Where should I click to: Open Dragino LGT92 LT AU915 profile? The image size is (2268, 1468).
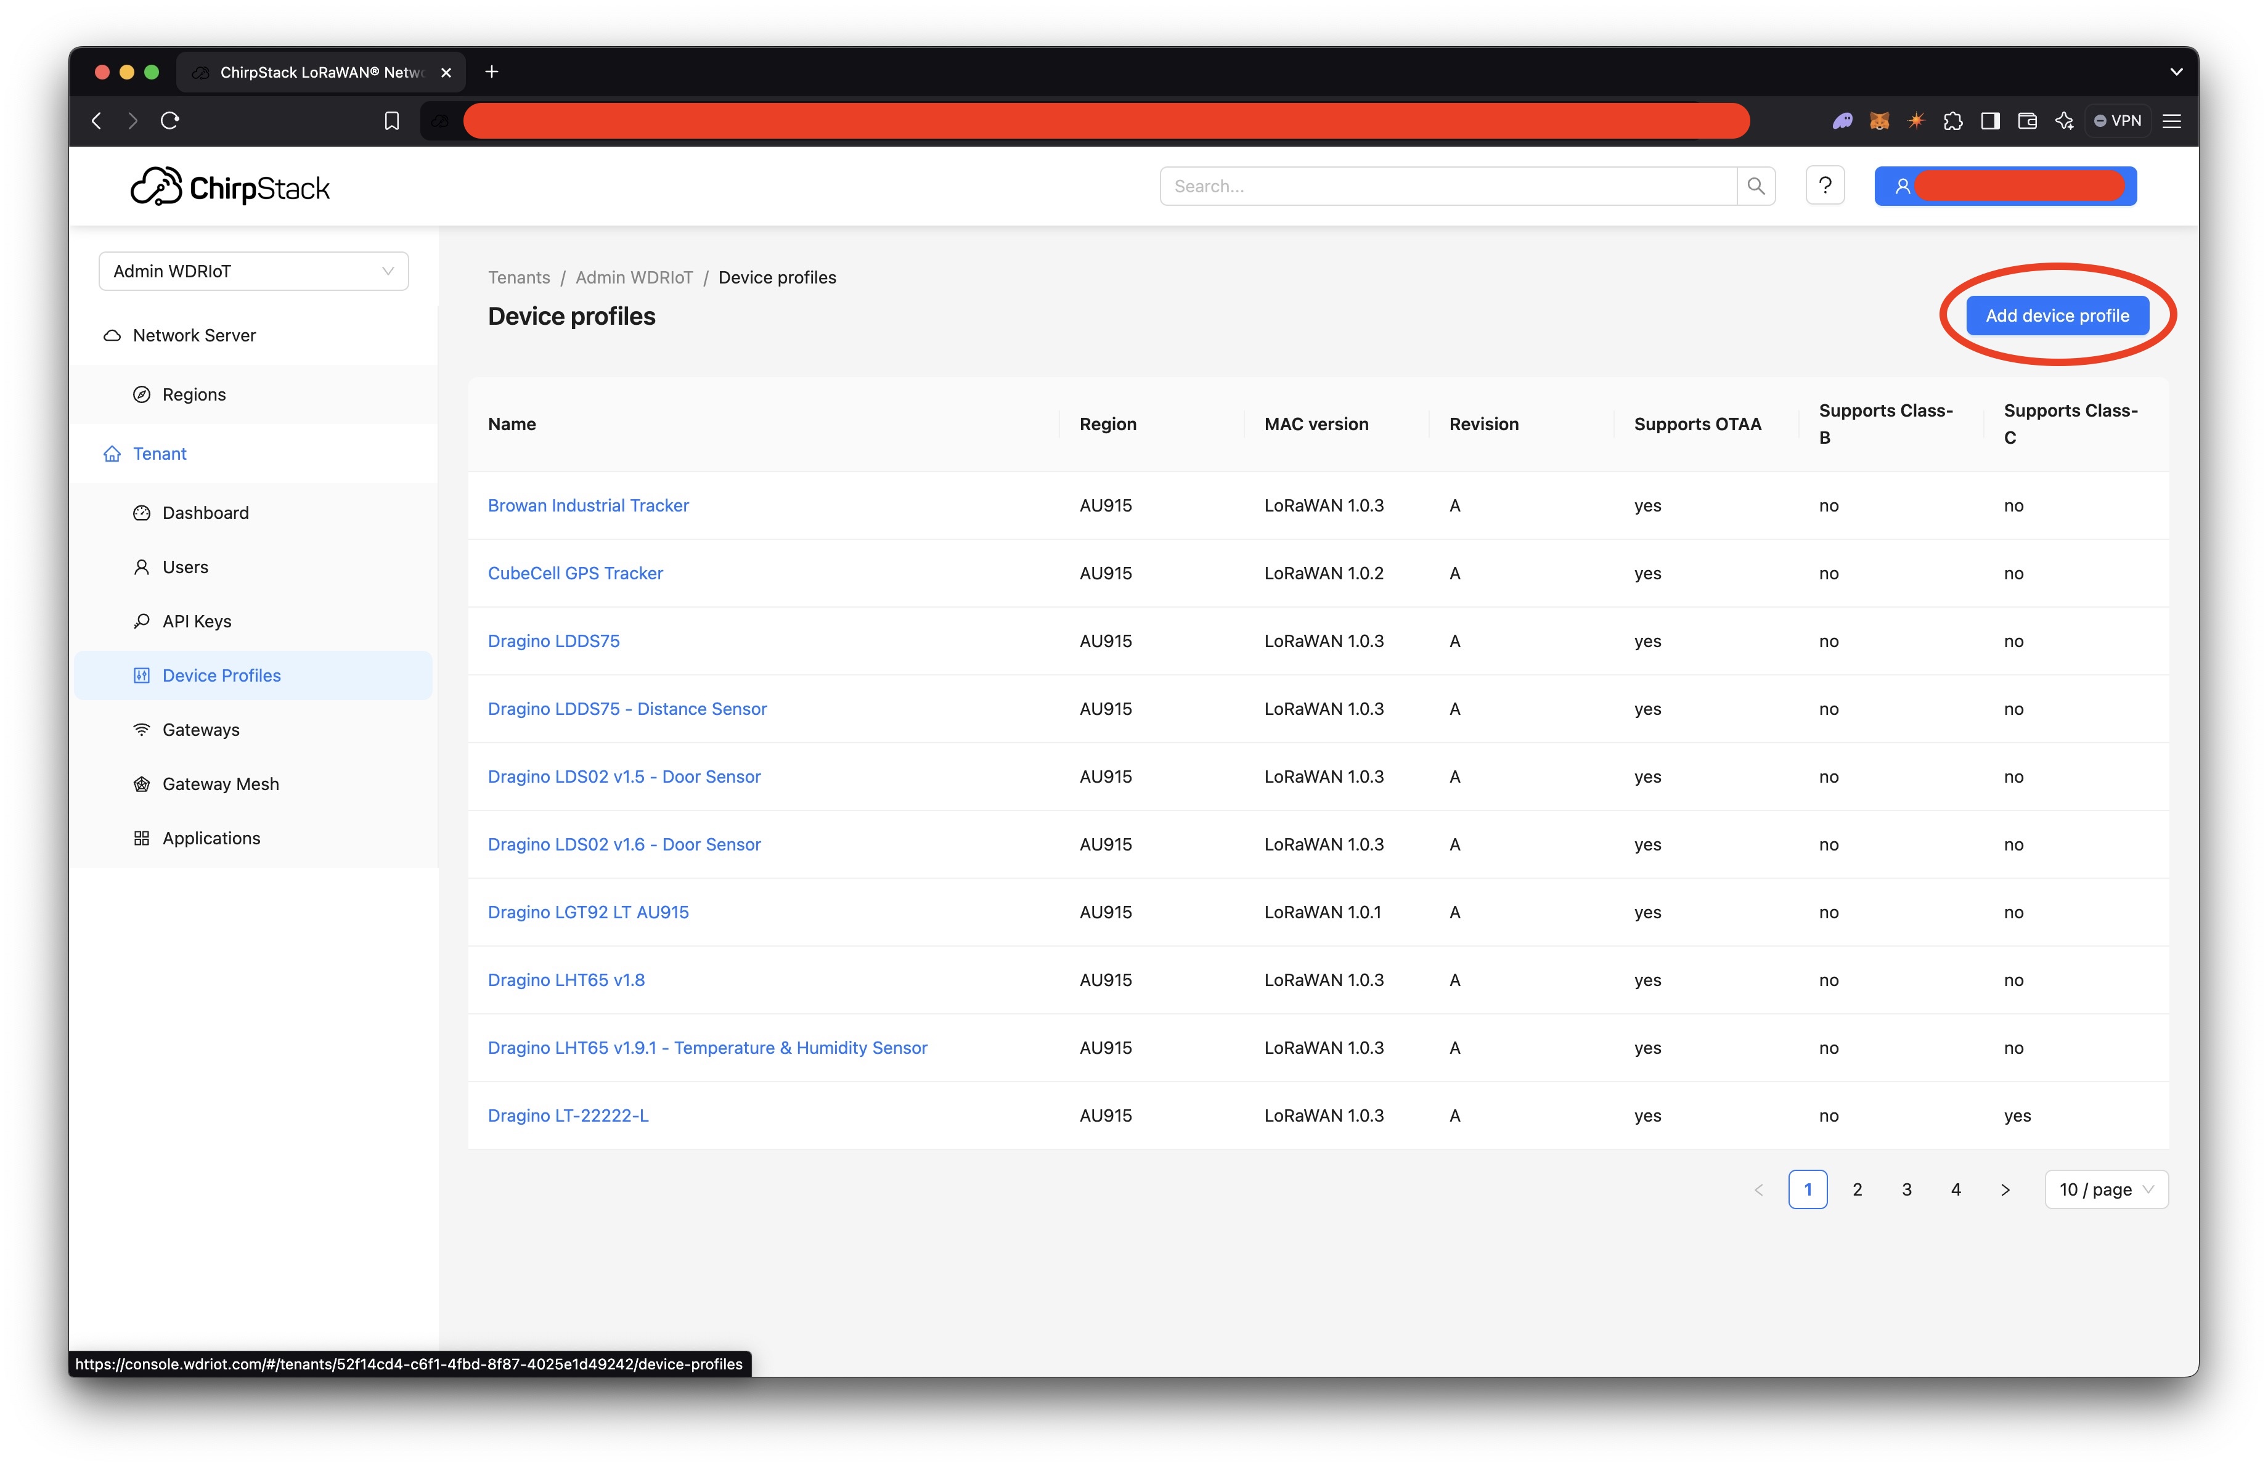click(588, 911)
